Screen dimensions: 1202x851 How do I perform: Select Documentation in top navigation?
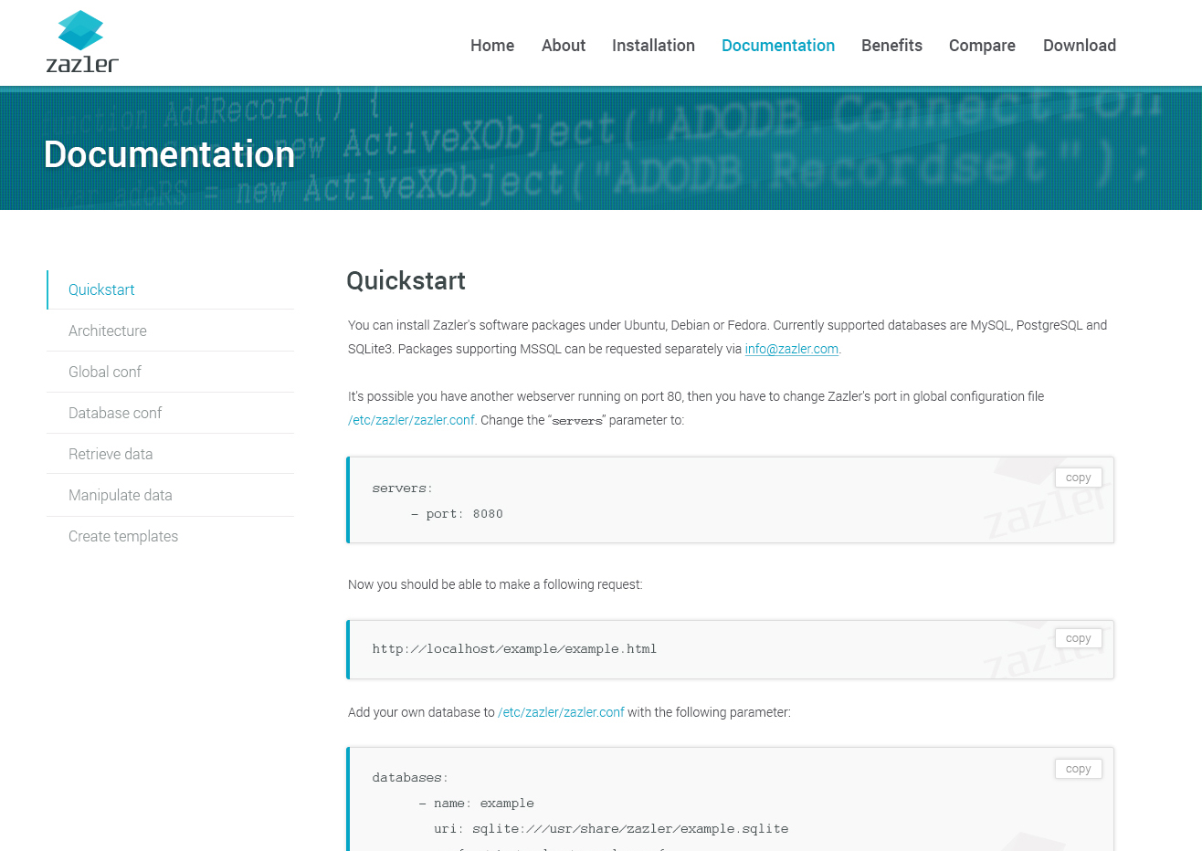pos(778,46)
